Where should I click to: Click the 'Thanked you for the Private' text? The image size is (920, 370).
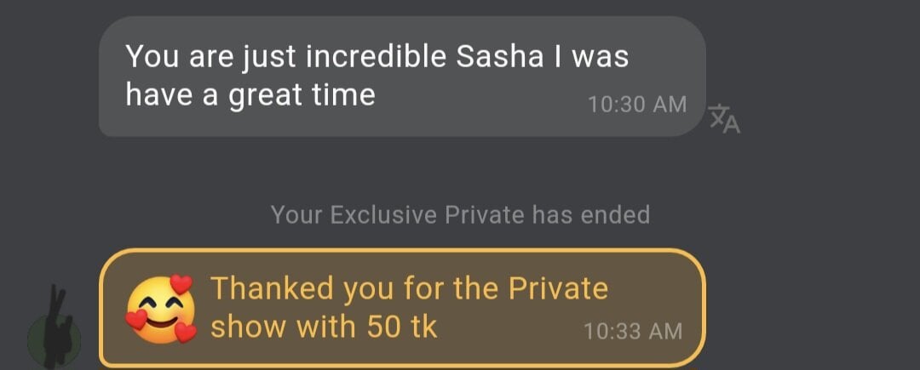[409, 288]
